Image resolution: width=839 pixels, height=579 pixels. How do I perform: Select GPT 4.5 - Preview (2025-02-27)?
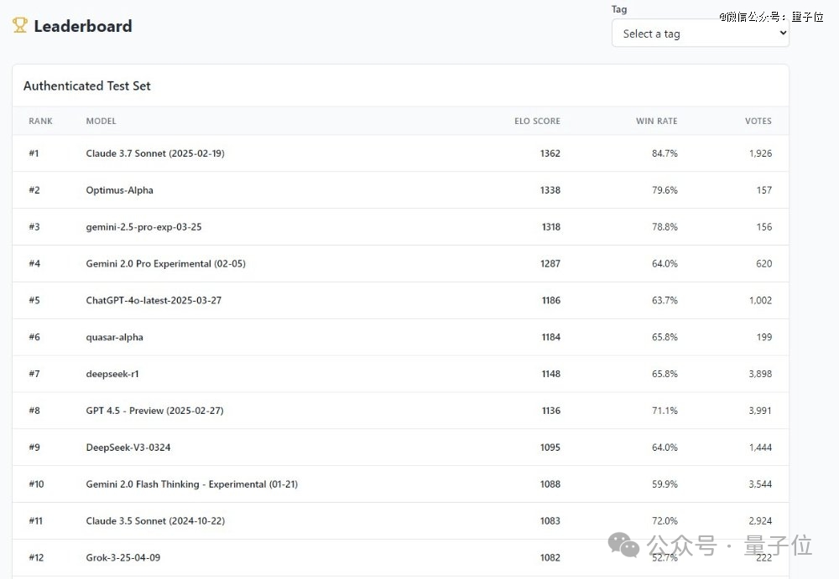coord(154,411)
